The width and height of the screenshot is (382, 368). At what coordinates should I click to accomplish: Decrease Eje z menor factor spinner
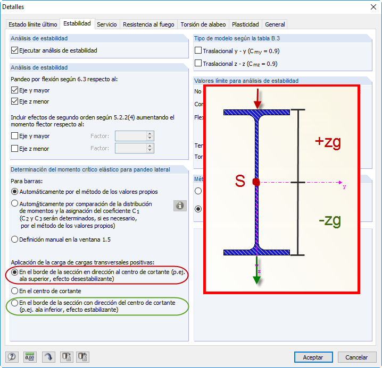150,151
